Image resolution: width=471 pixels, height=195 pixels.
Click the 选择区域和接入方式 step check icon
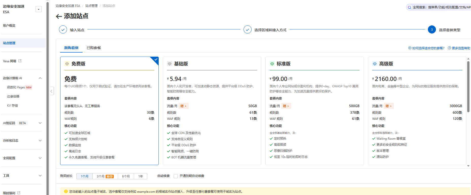coord(248,30)
